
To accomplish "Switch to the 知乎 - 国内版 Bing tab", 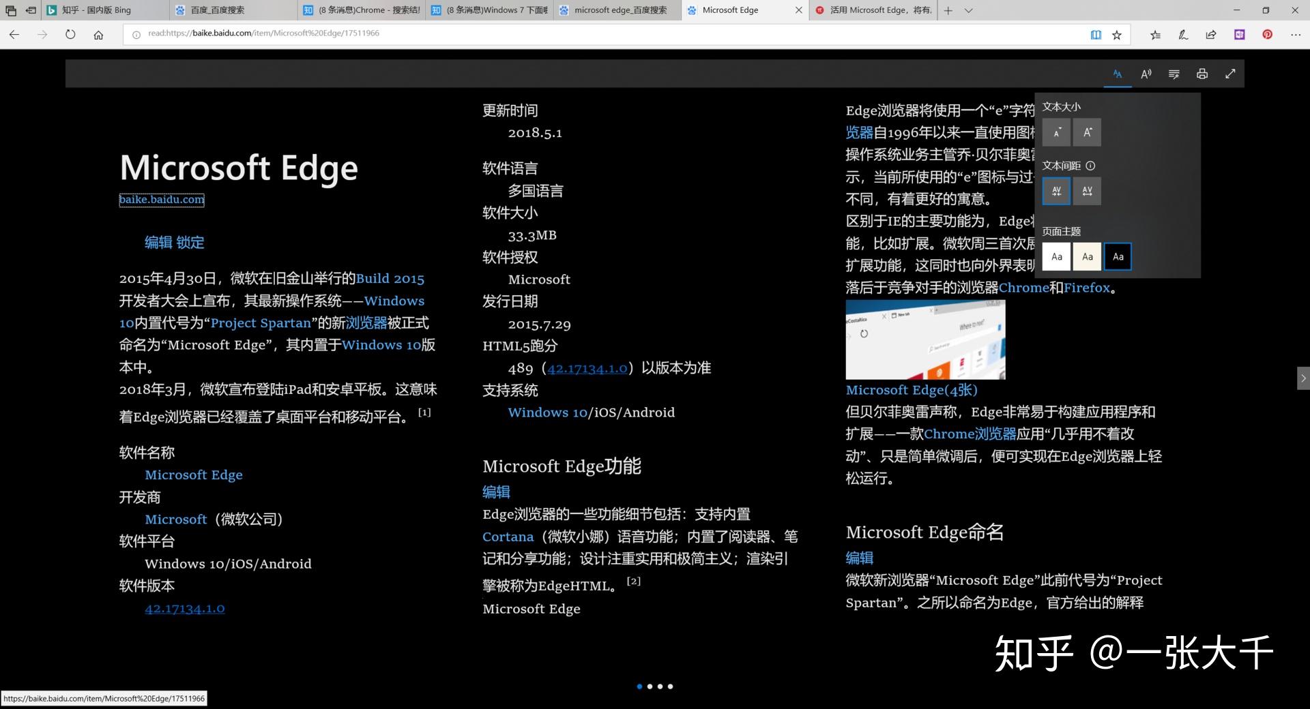I will 105,10.
